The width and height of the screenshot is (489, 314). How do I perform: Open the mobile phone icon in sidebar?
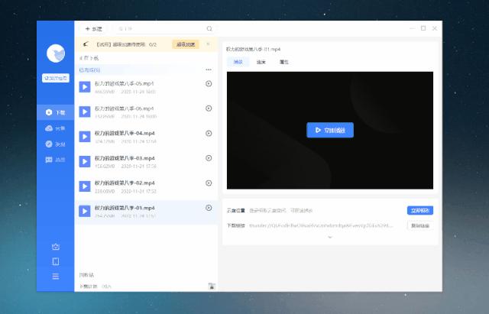coord(56,261)
